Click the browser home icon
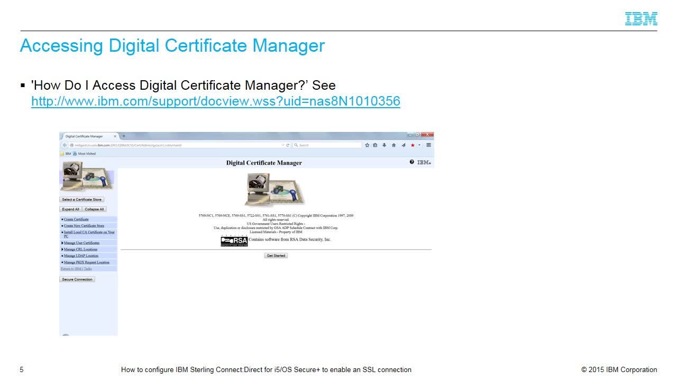The height and width of the screenshot is (380, 677). pos(394,145)
